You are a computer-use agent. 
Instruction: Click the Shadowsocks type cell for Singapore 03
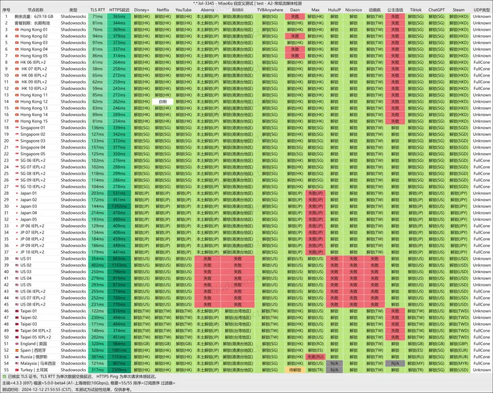73,141
